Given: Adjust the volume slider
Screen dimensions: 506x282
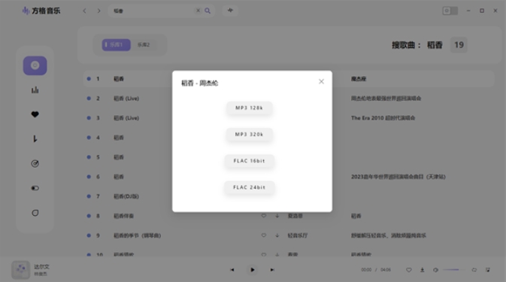Looking at the screenshot, I should click(454, 270).
